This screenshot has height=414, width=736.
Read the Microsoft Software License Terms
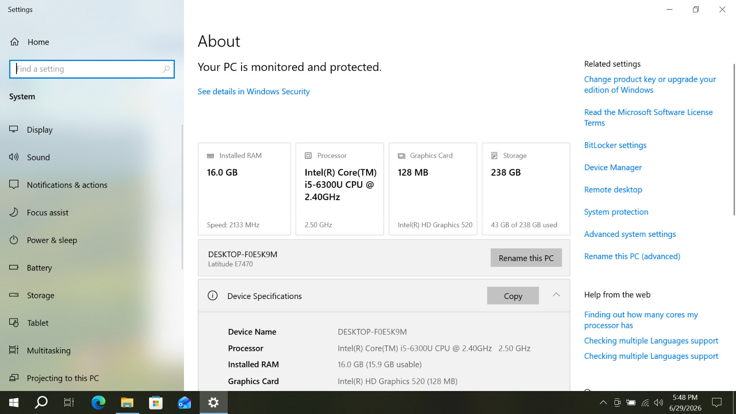(x=648, y=117)
